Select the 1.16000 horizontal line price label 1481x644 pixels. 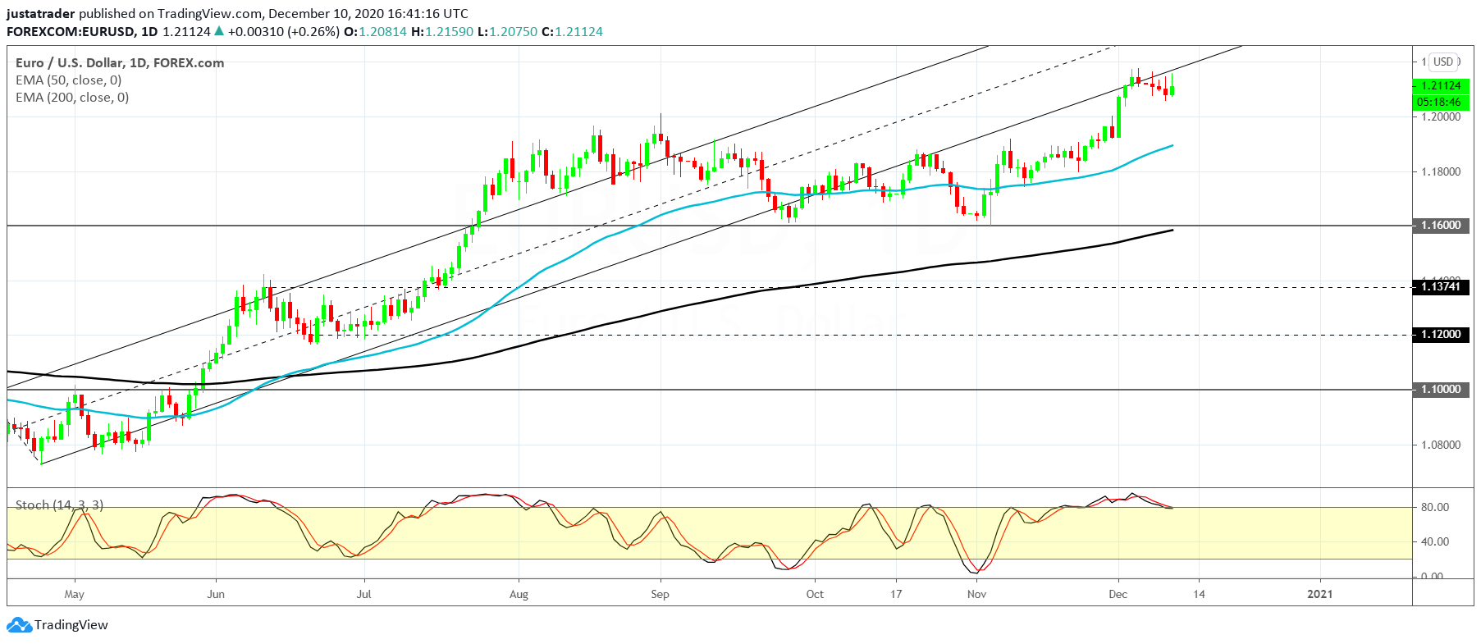tap(1441, 225)
